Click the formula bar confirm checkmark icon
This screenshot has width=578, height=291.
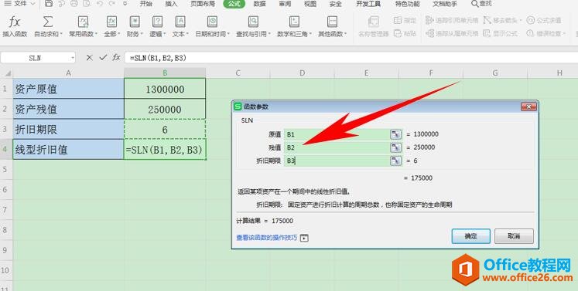103,57
